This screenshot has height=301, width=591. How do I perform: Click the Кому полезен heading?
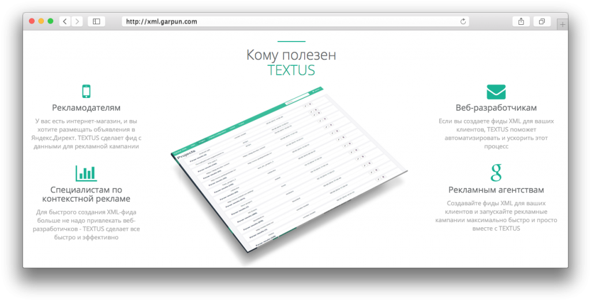pyautogui.click(x=291, y=55)
